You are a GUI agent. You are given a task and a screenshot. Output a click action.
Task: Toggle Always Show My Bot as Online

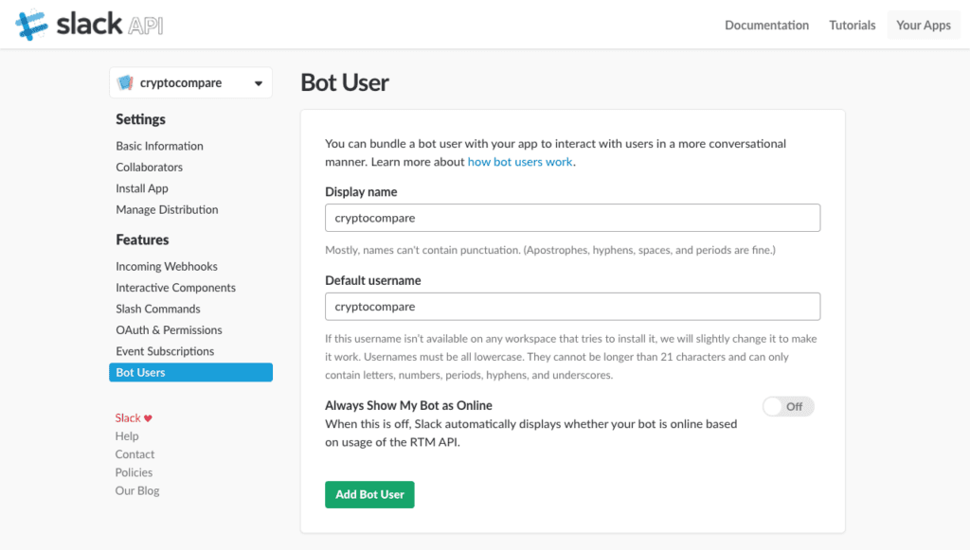click(x=788, y=405)
